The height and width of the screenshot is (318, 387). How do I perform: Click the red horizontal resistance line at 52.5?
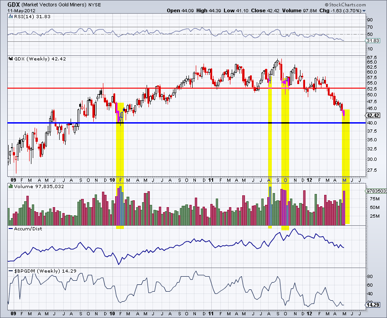click(x=186, y=88)
